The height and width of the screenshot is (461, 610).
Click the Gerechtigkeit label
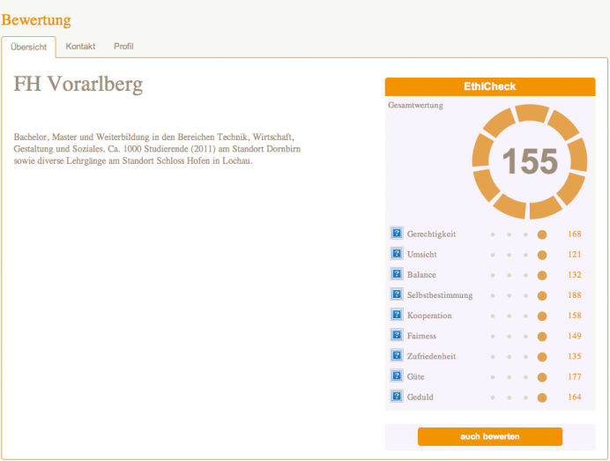[431, 234]
